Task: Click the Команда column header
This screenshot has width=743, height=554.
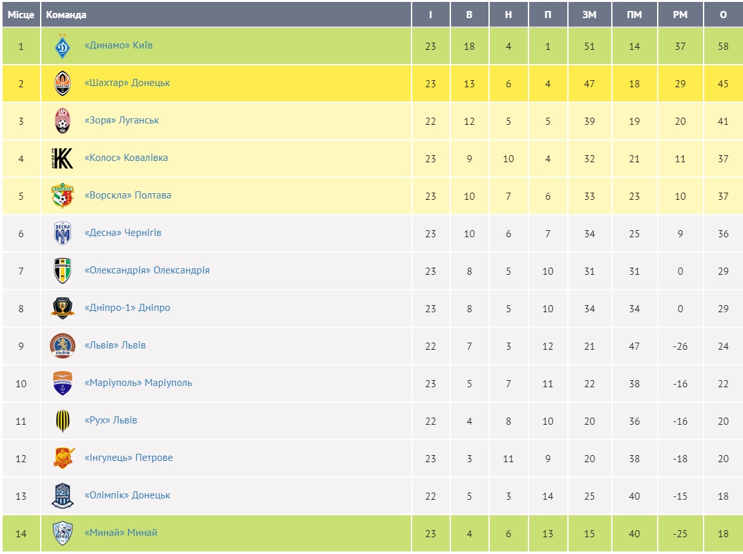Action: (67, 15)
